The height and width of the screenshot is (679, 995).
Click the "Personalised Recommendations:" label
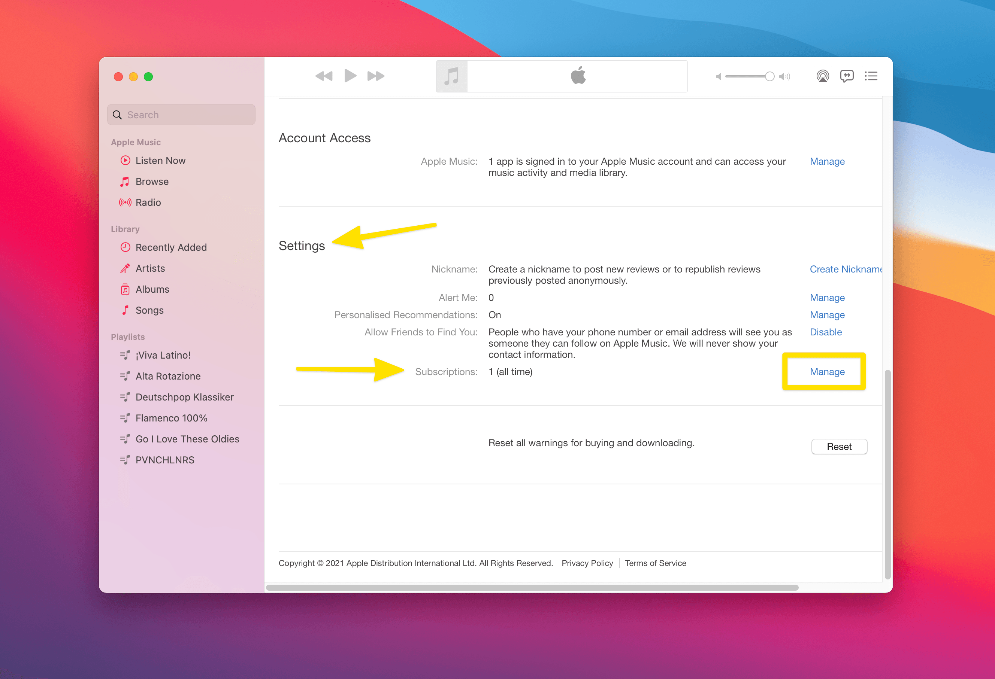click(x=406, y=315)
